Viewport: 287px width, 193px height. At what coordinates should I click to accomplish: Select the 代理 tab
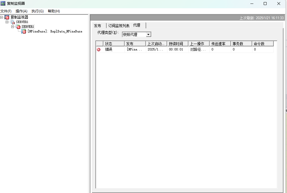pyautogui.click(x=138, y=25)
